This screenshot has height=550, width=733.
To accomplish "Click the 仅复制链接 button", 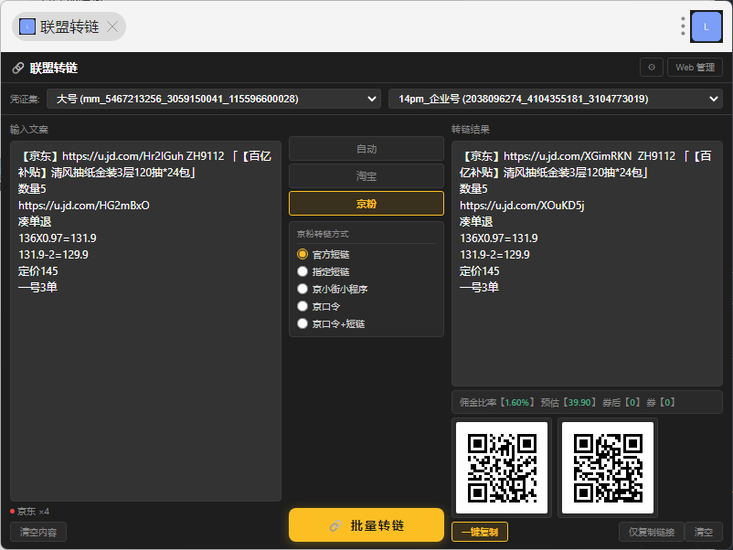I will click(651, 532).
